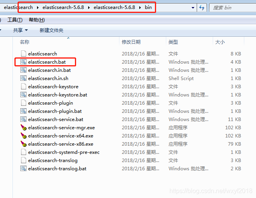Click the 102 KB size of elasticsearch-service-x64.exe
This screenshot has width=256, height=198.
[x=233, y=136]
